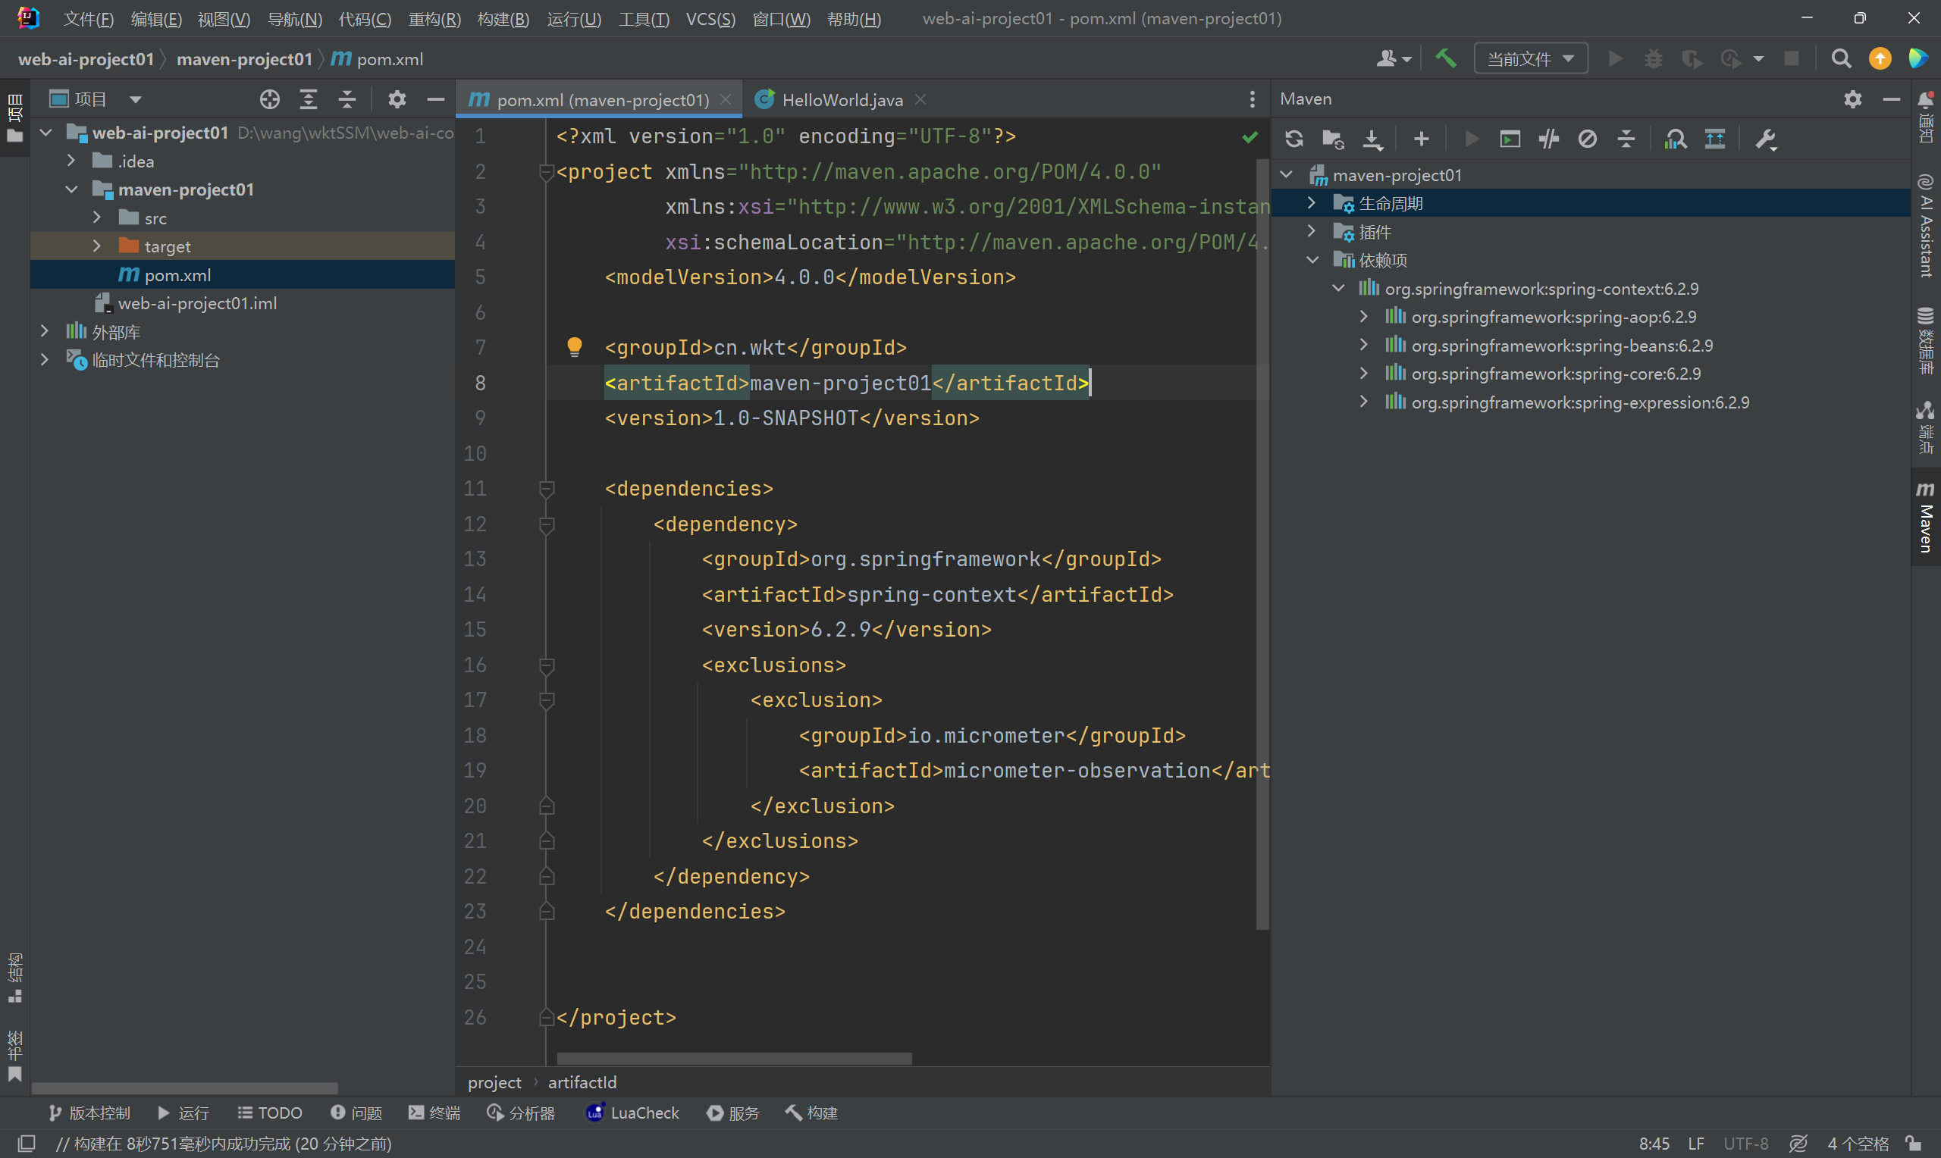Expand the target folder in project tree
Screen dimensions: 1941x1158
97,246
